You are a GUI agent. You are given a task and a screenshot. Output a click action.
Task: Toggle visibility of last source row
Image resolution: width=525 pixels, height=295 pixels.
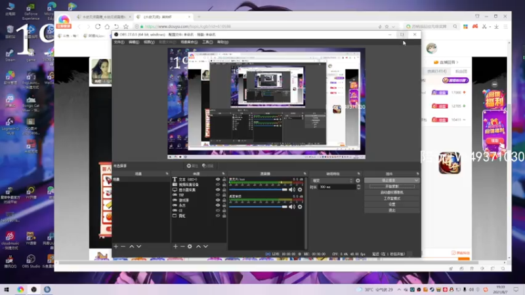click(x=218, y=216)
